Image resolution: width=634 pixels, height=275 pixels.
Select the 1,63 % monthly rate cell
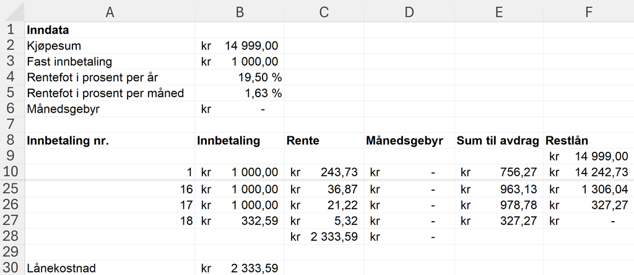[240, 93]
